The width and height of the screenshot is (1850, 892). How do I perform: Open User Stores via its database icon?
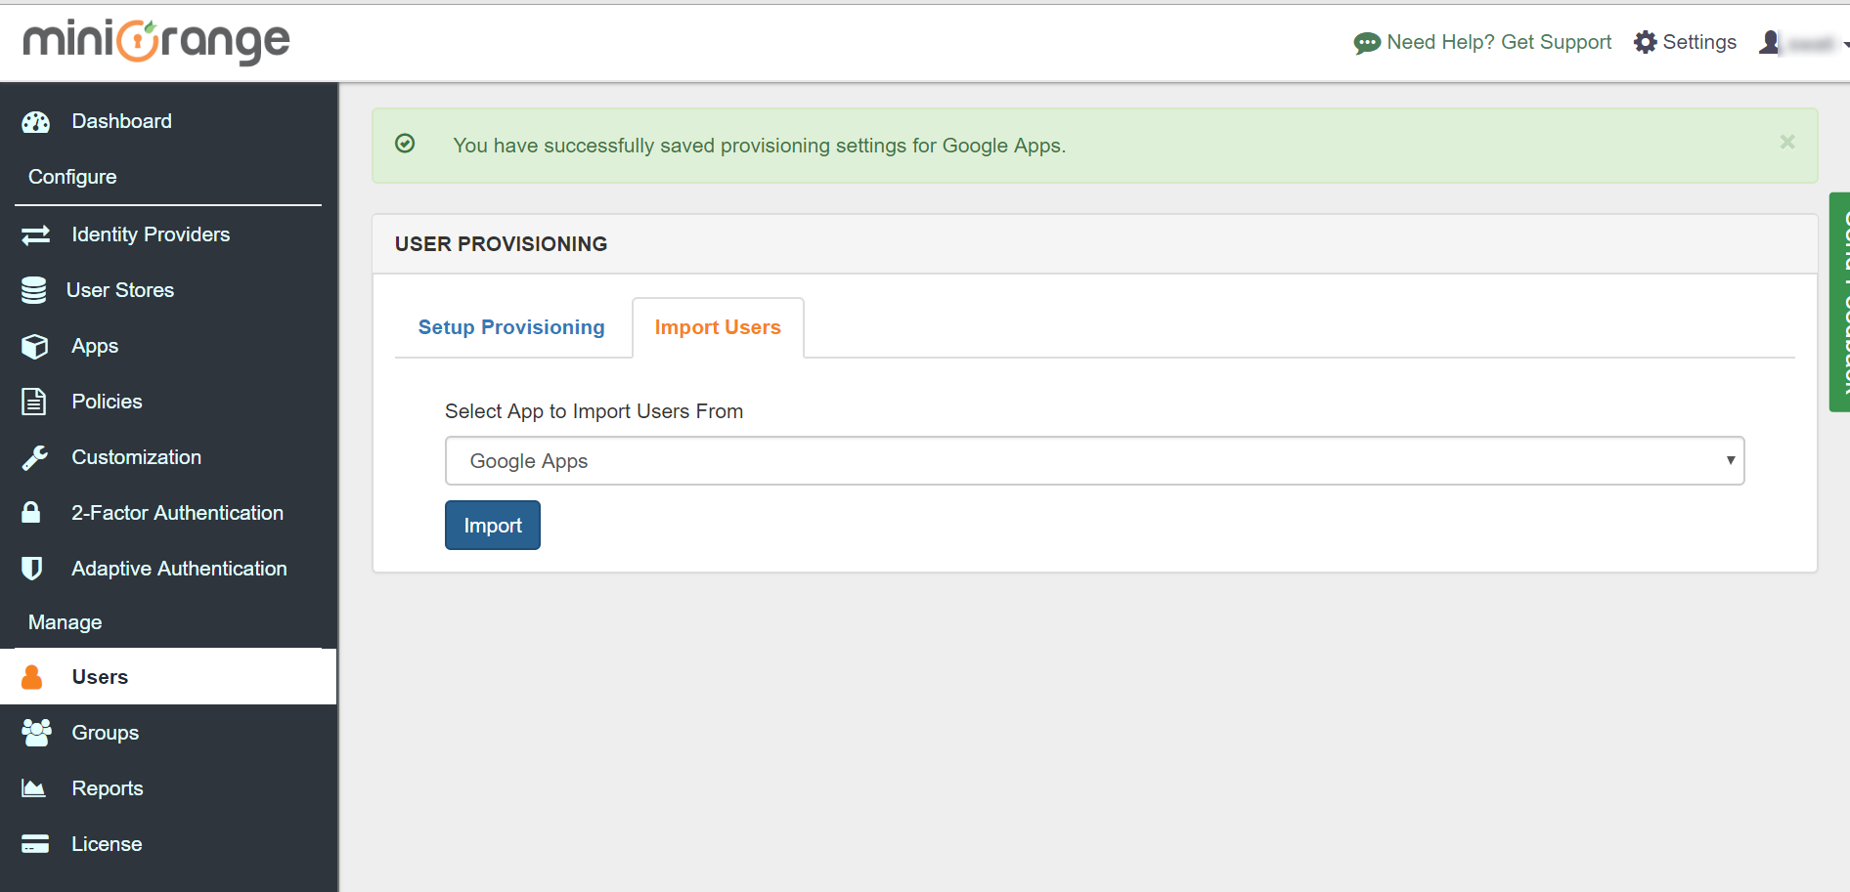(33, 289)
